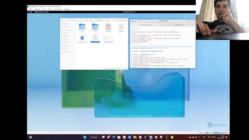Open the view options dropdown in file manager
The image size is (249, 140).
pos(120,20)
